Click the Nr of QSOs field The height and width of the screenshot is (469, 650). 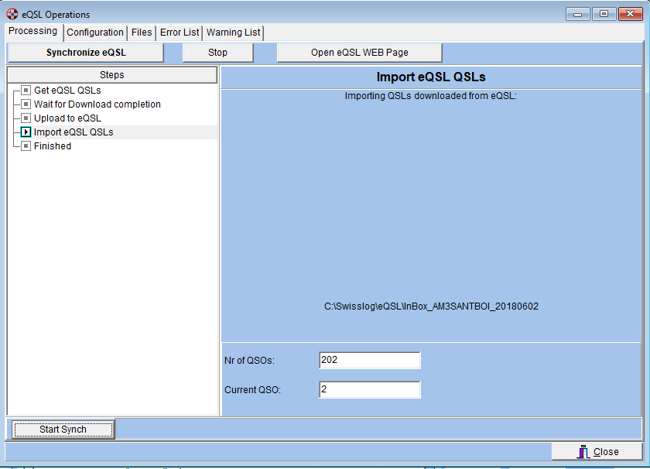pos(369,361)
